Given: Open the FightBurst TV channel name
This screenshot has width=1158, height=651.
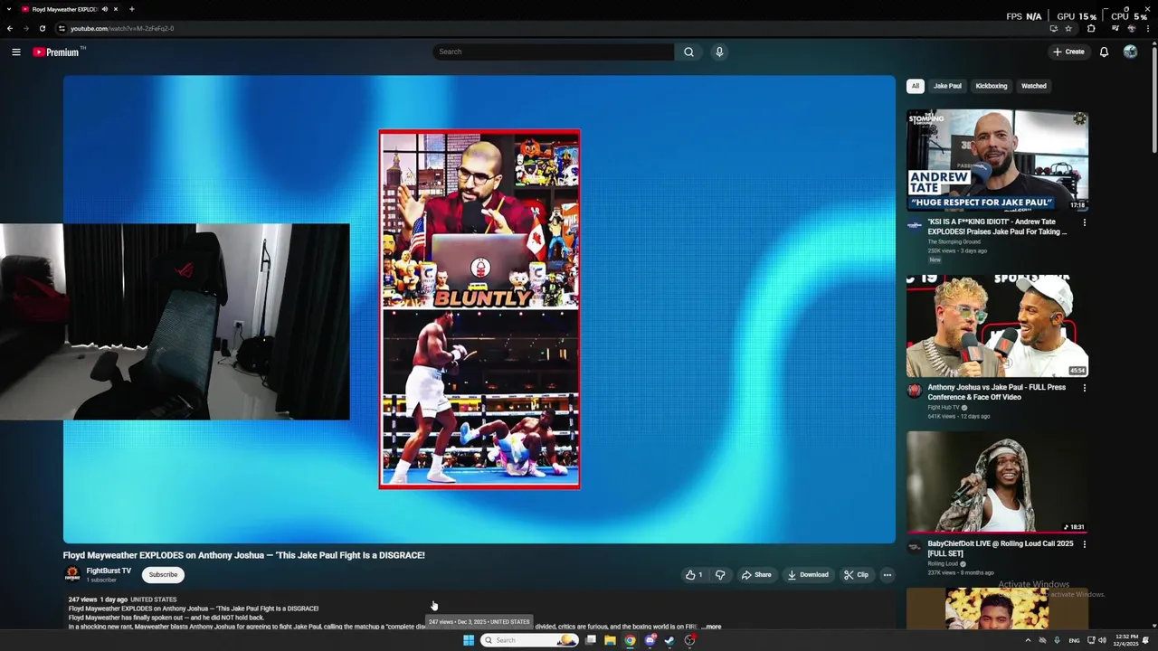Looking at the screenshot, I should pos(109,571).
